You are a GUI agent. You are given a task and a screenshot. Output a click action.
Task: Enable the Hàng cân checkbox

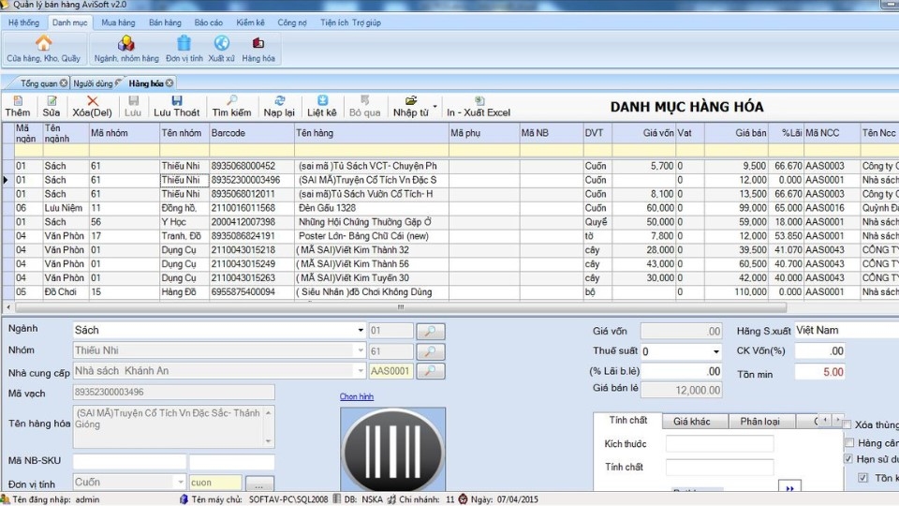pos(848,443)
